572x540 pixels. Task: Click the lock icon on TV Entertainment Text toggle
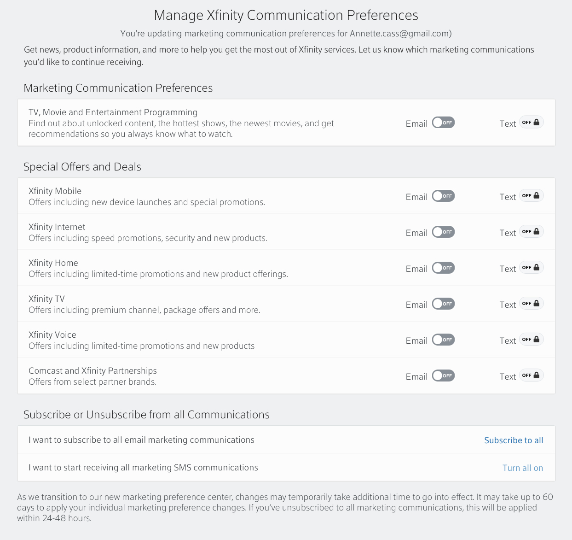pyautogui.click(x=537, y=122)
